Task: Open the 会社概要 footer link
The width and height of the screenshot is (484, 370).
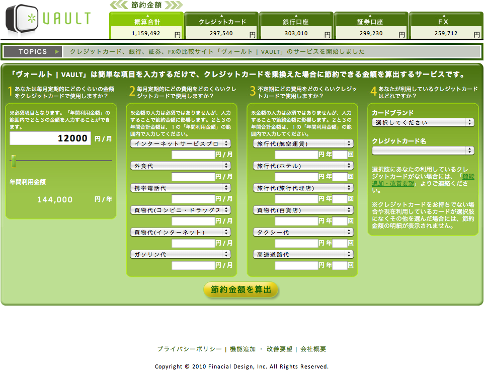Action: pyautogui.click(x=313, y=349)
